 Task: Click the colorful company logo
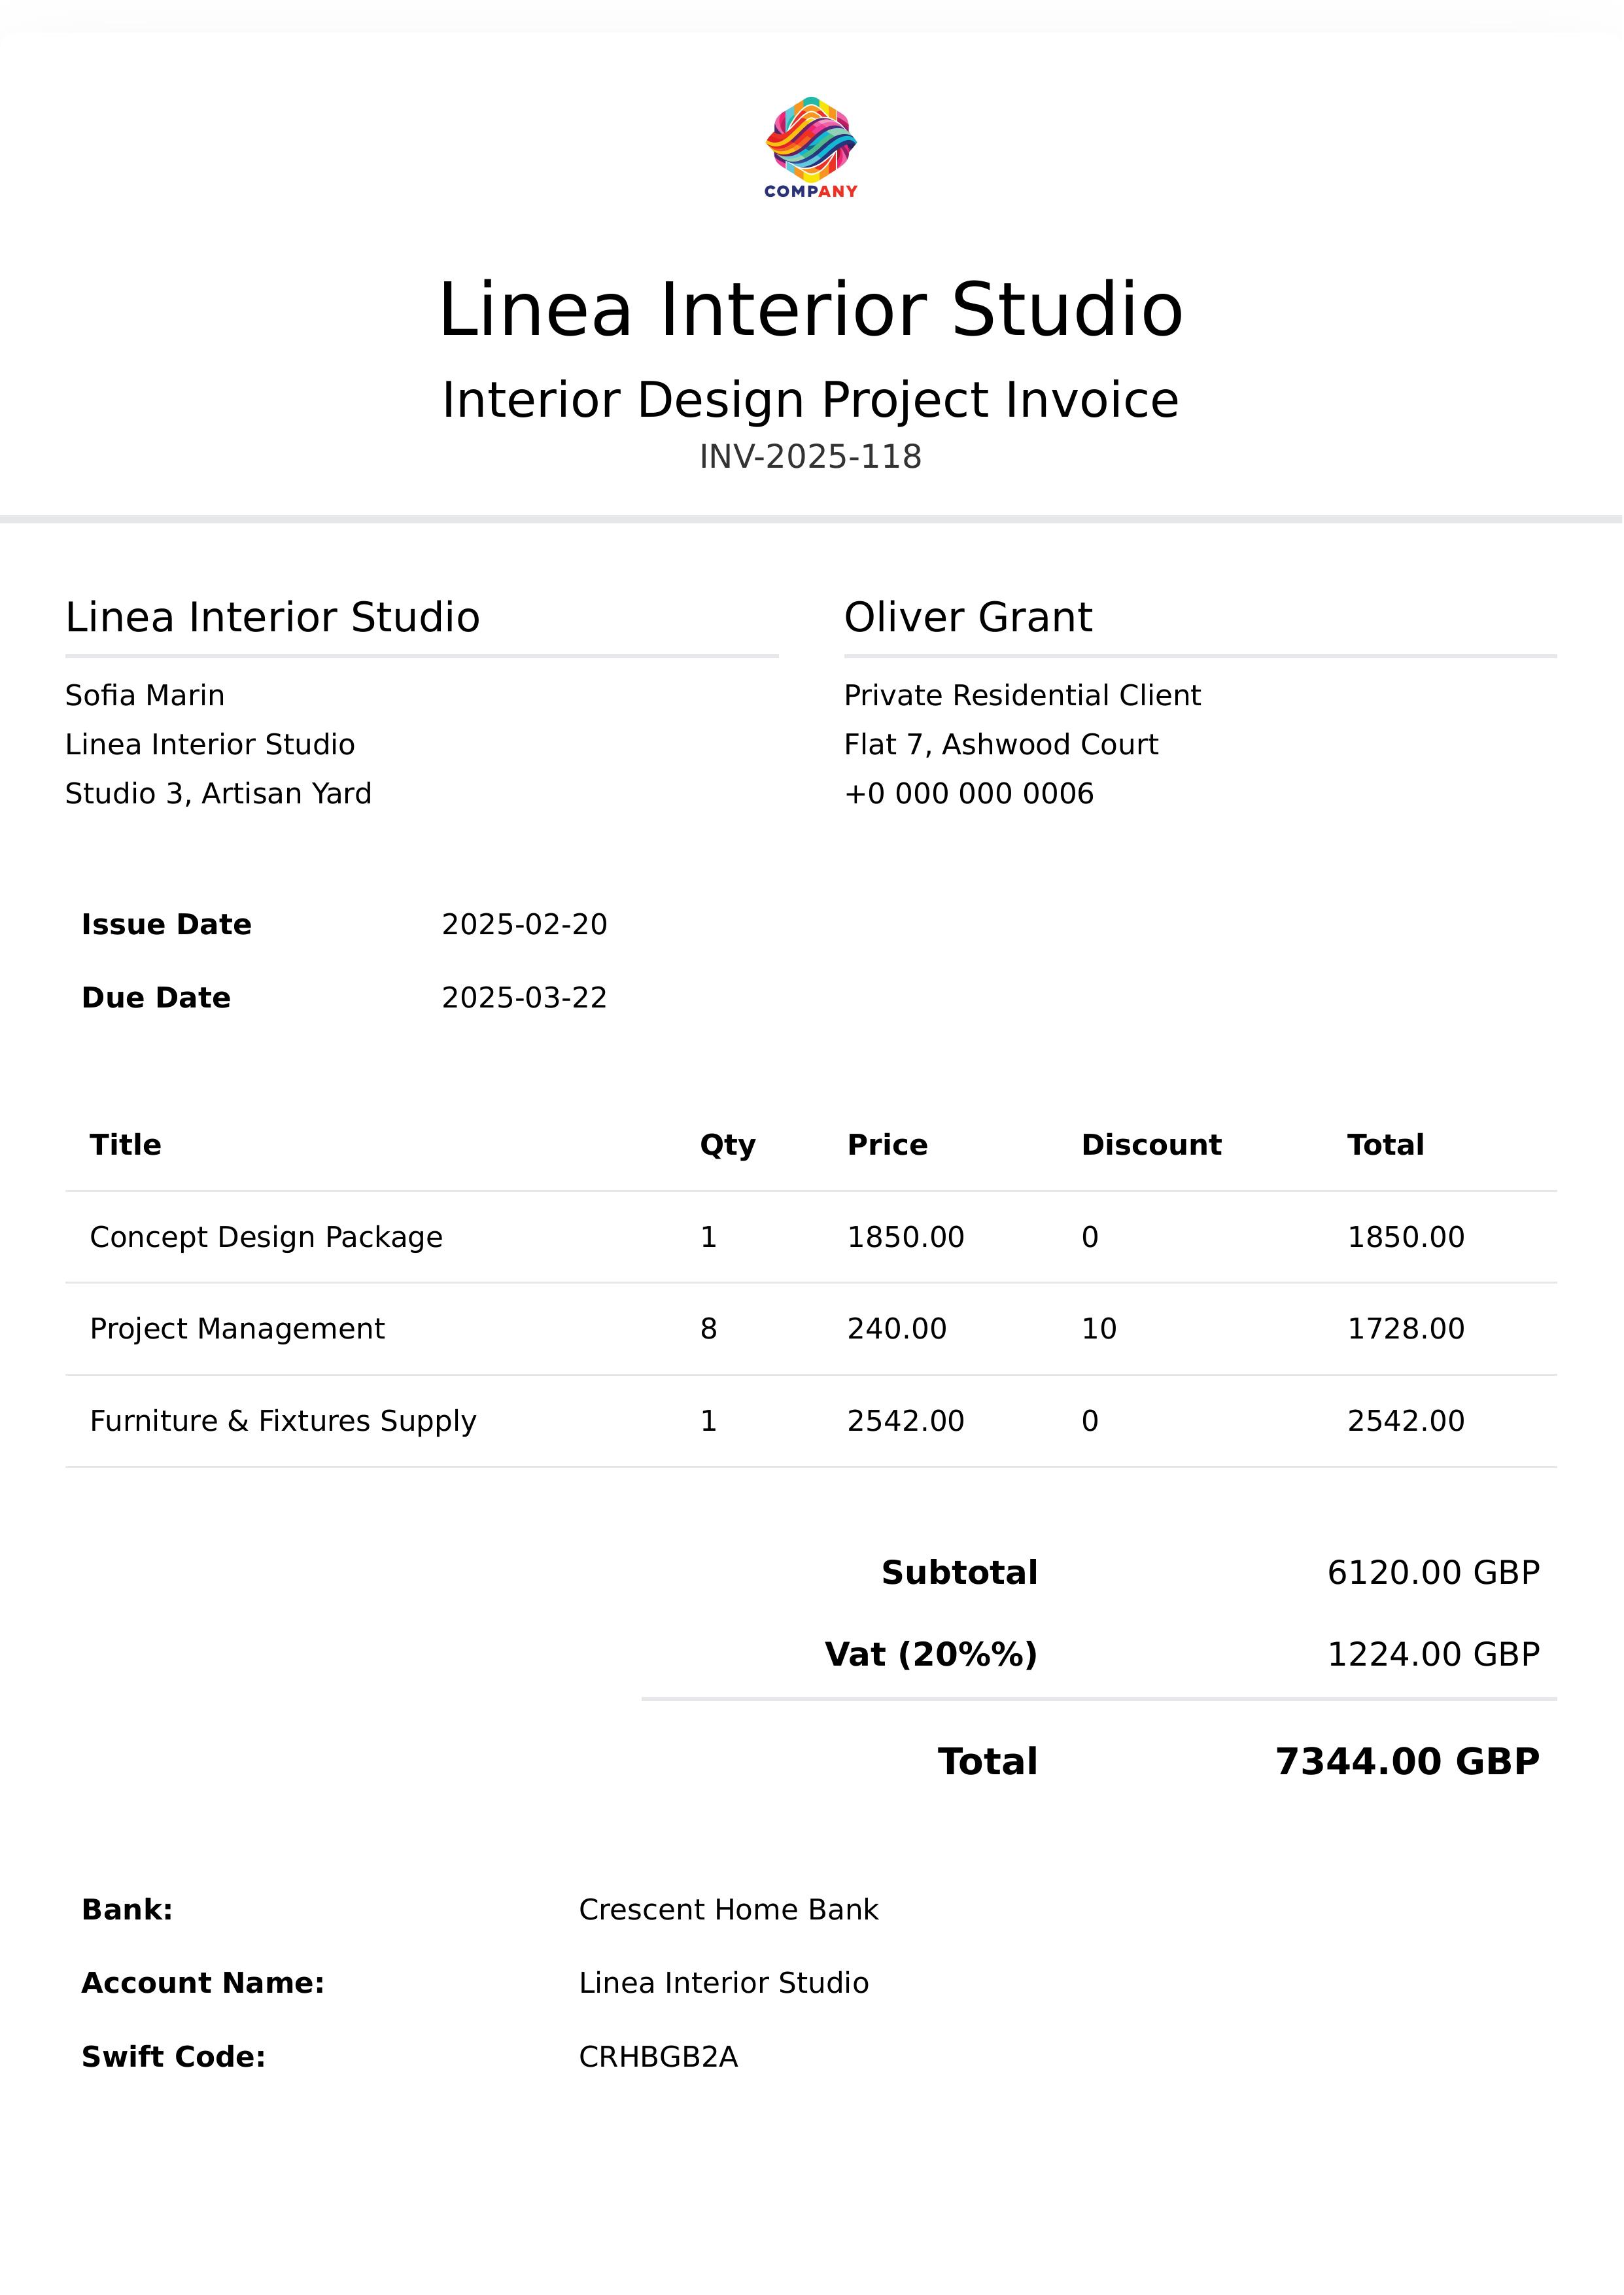coord(811,146)
